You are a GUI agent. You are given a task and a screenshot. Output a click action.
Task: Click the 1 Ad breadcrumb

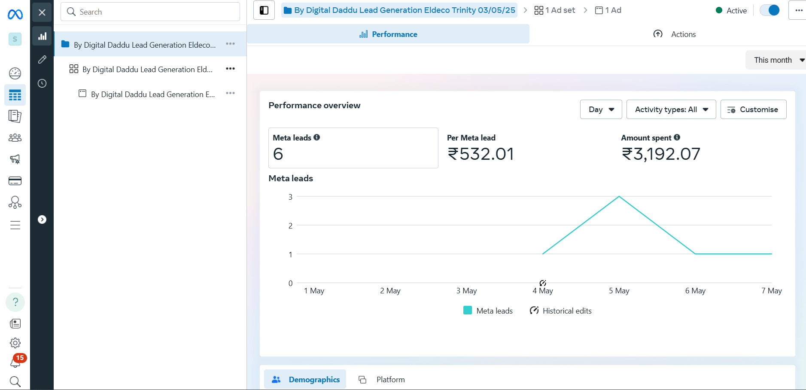[608, 10]
